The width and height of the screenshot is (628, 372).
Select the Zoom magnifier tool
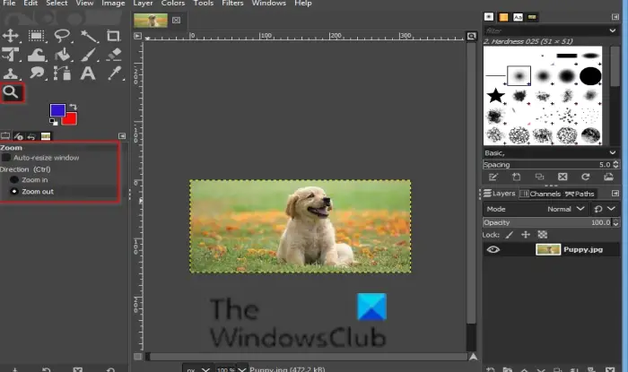coord(11,93)
